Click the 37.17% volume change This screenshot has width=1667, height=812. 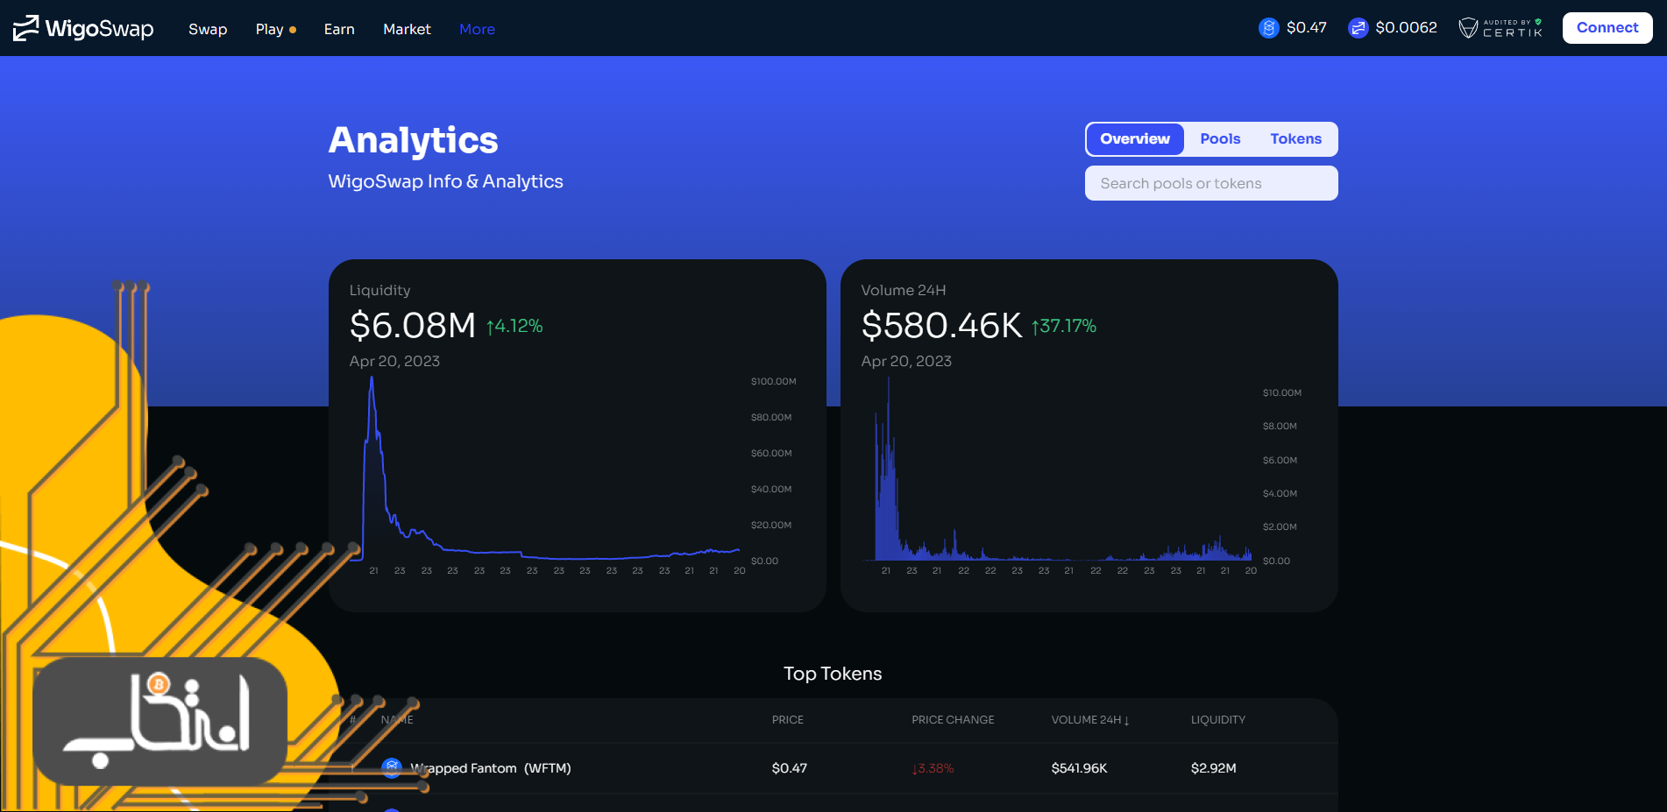click(x=1064, y=327)
